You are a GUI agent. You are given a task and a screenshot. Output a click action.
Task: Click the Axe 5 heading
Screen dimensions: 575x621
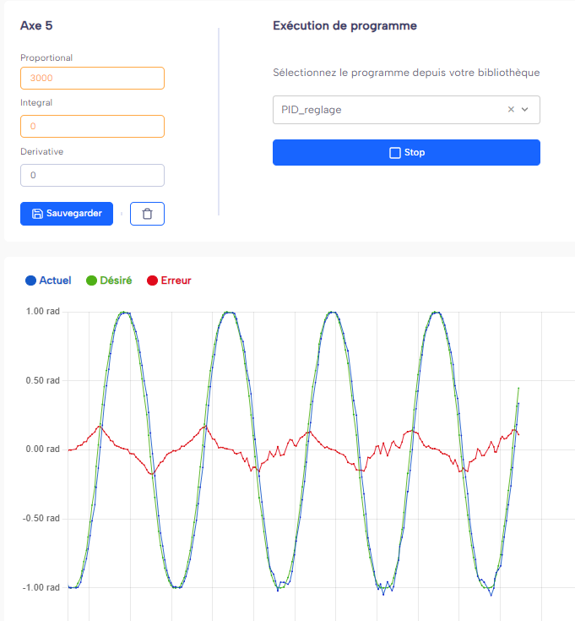point(36,25)
